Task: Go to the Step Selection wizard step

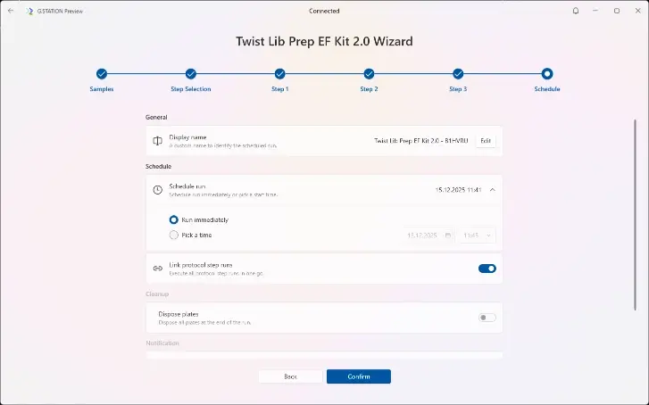Action: 190,80
